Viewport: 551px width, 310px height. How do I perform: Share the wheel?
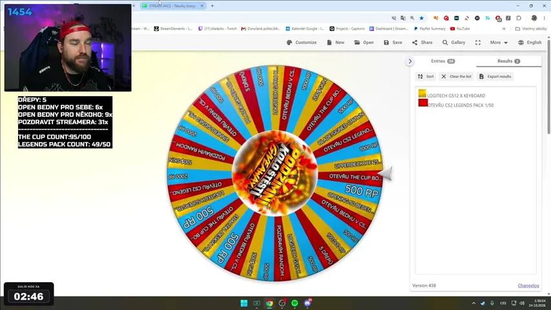point(422,43)
